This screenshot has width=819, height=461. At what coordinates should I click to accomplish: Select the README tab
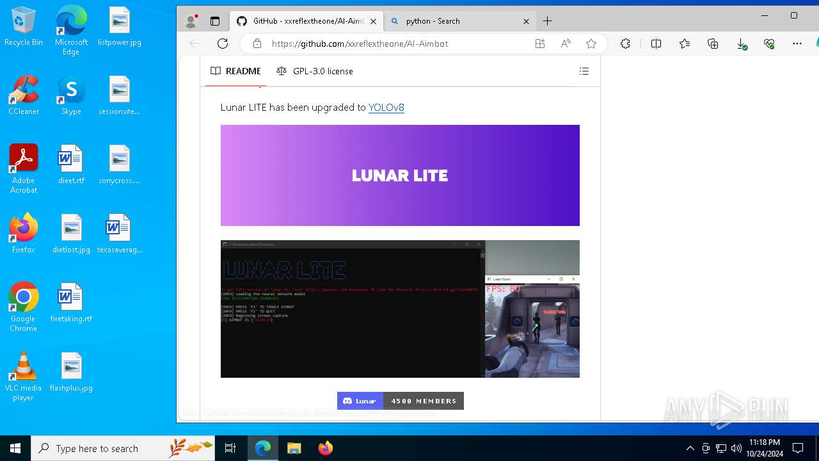(235, 71)
